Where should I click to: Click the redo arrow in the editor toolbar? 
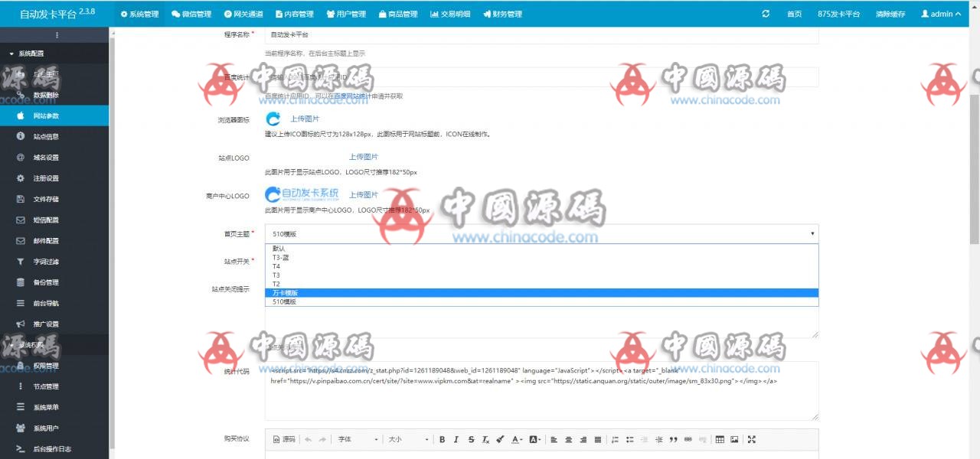(322, 439)
